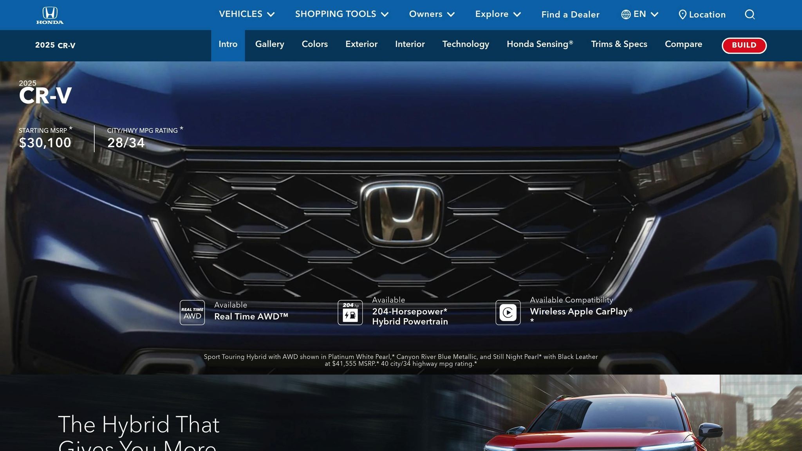Click the Real Time AWD badge icon
The height and width of the screenshot is (451, 802).
pyautogui.click(x=192, y=312)
